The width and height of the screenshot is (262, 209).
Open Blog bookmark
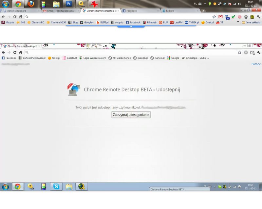pos(73,22)
